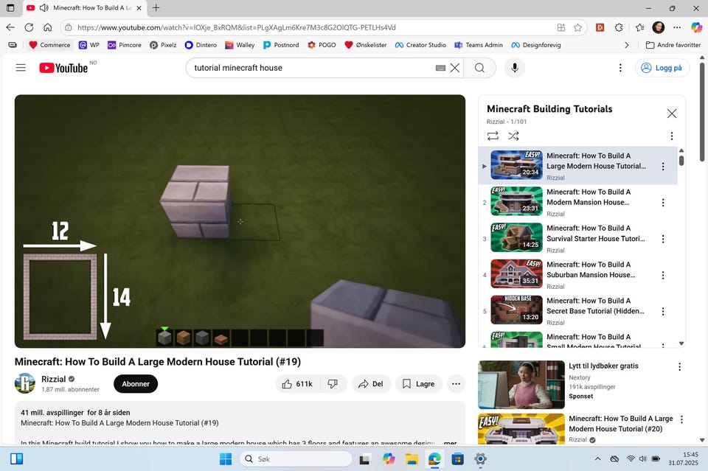This screenshot has width=708, height=471.
Task: Open YouTube settings three-dot menu
Action: tap(620, 68)
